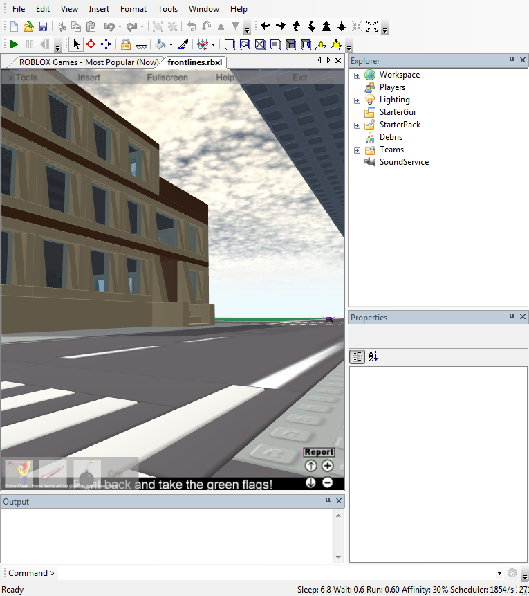Image resolution: width=529 pixels, height=596 pixels.
Task: Open the Insert menu
Action: pos(99,9)
